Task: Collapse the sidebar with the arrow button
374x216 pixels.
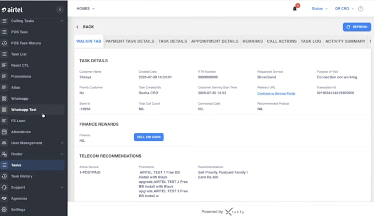Action: [x=60, y=9]
